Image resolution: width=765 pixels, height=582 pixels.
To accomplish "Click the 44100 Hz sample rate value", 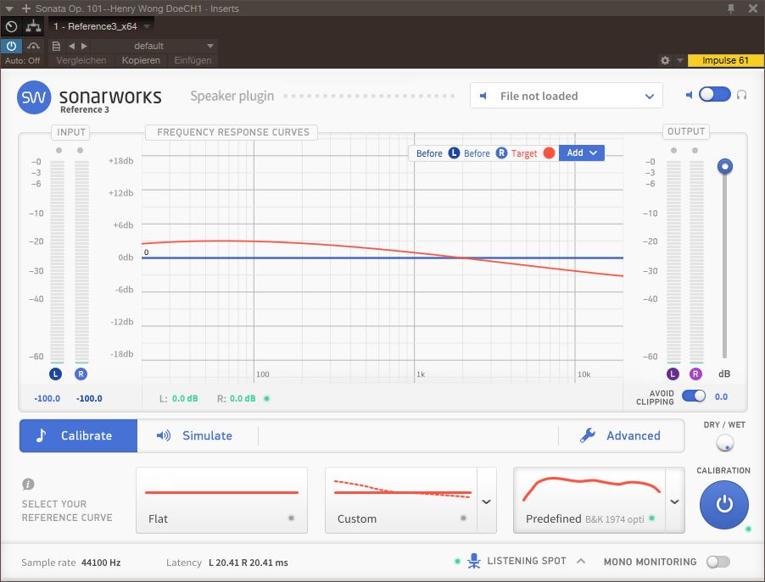I will (101, 563).
